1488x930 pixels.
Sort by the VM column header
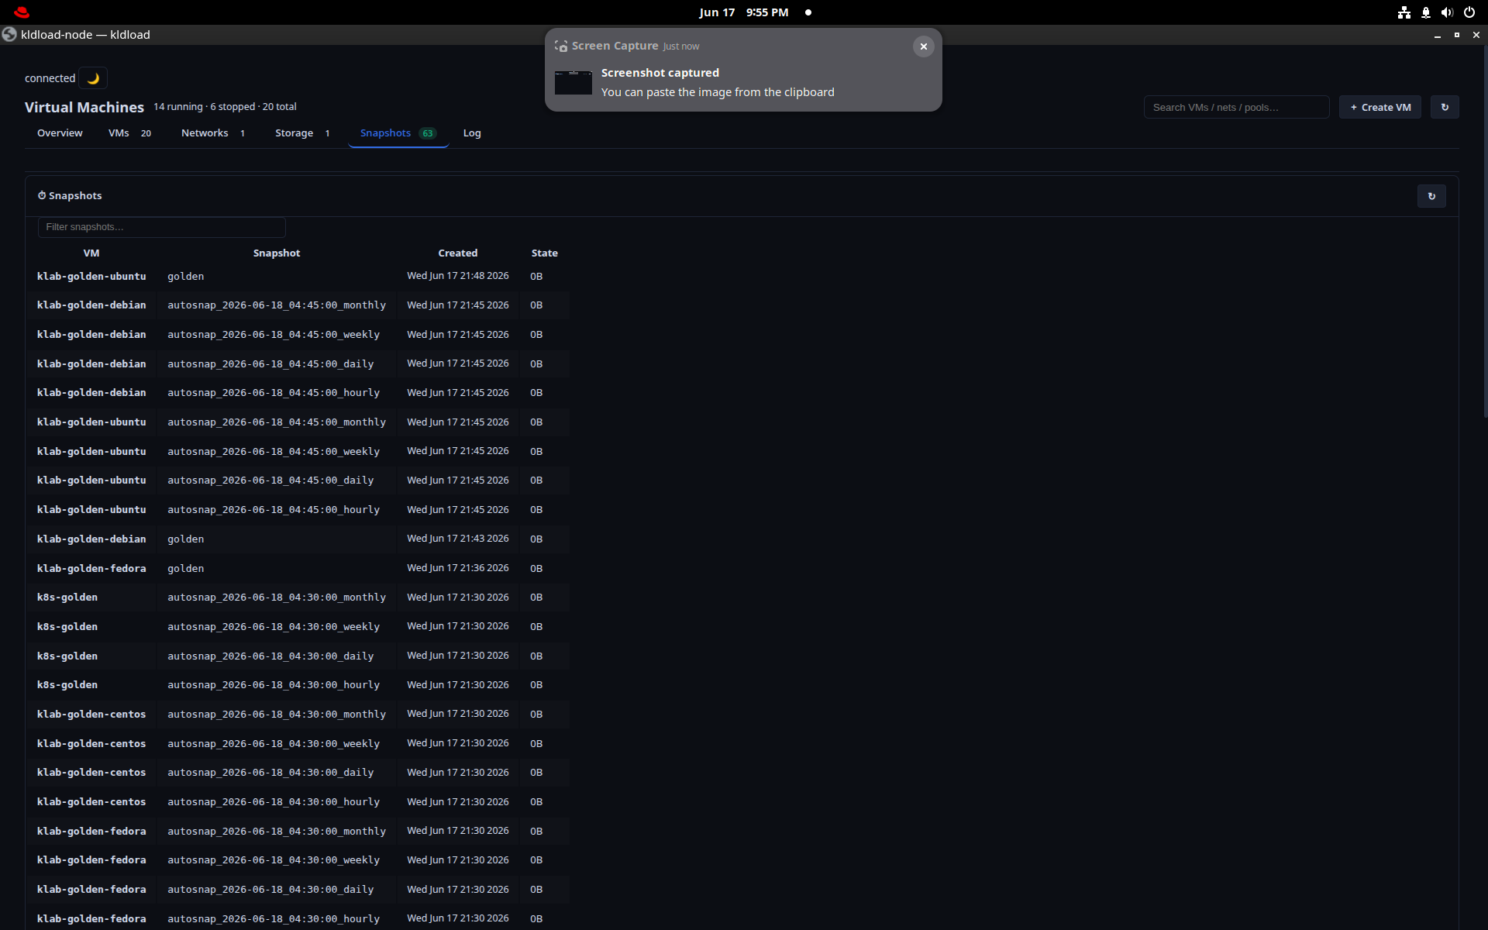(x=91, y=253)
